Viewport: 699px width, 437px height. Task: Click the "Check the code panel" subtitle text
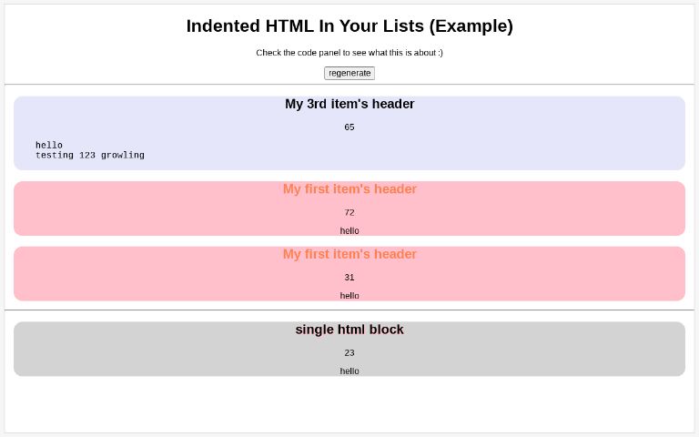349,53
